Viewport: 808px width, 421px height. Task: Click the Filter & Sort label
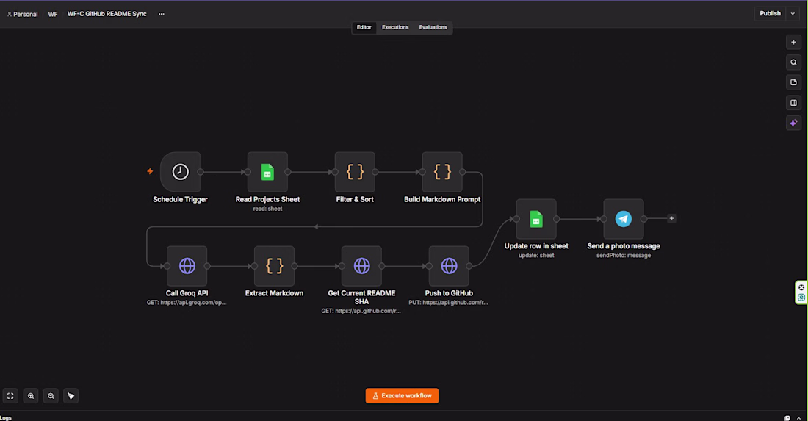tap(355, 199)
